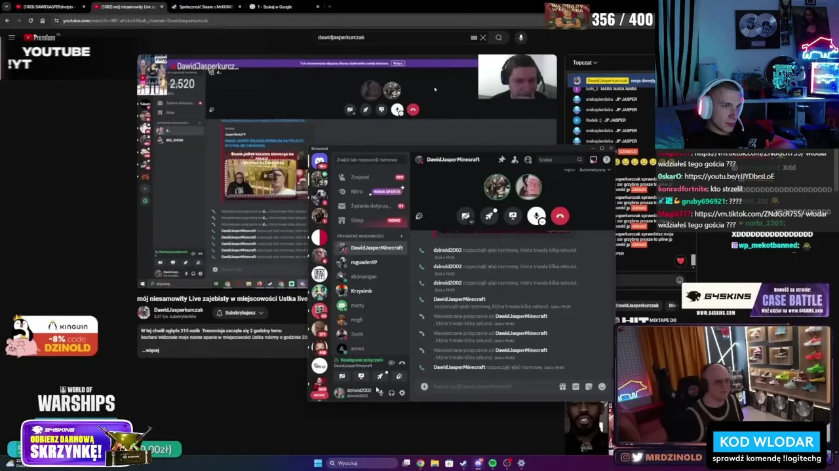Screen dimensions: 839x471
Task: Share screen from the bottom voice panel
Action: click(x=361, y=376)
